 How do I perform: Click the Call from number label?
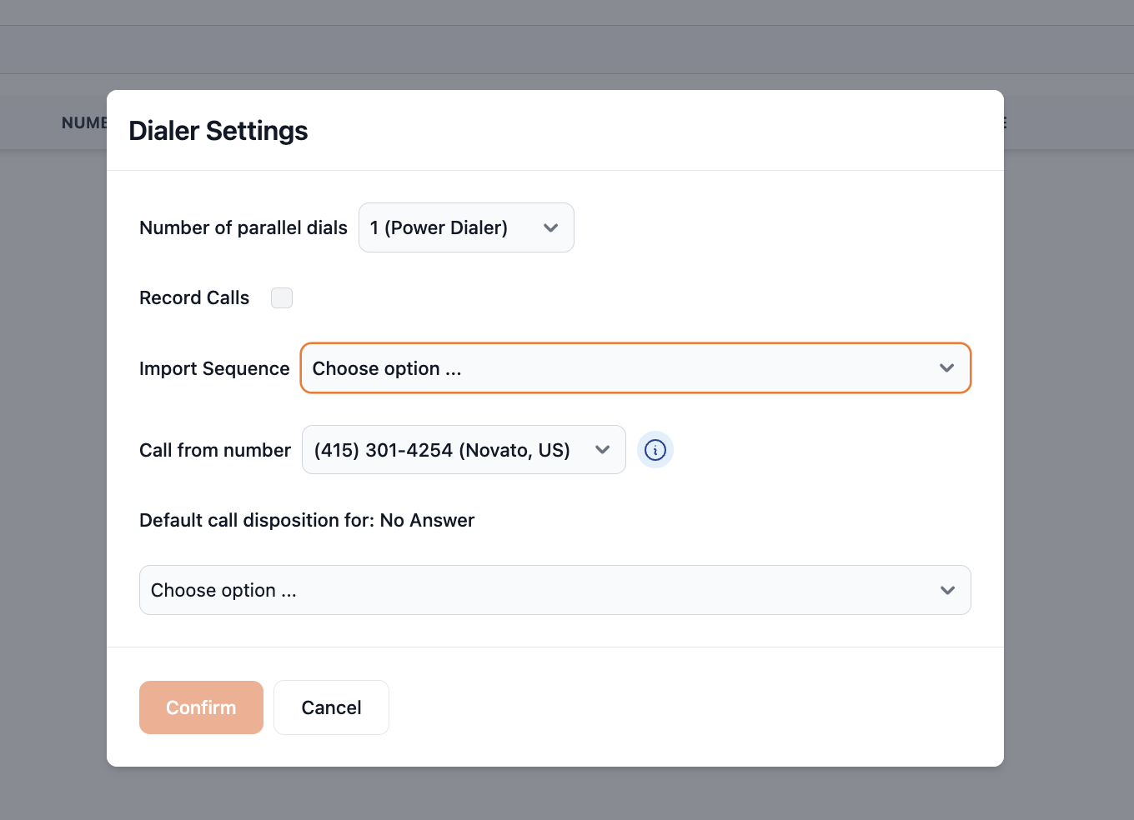click(215, 450)
